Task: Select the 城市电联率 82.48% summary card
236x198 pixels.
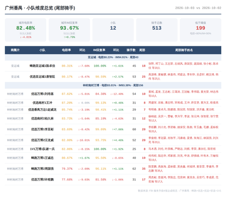Action: [x=25, y=30]
